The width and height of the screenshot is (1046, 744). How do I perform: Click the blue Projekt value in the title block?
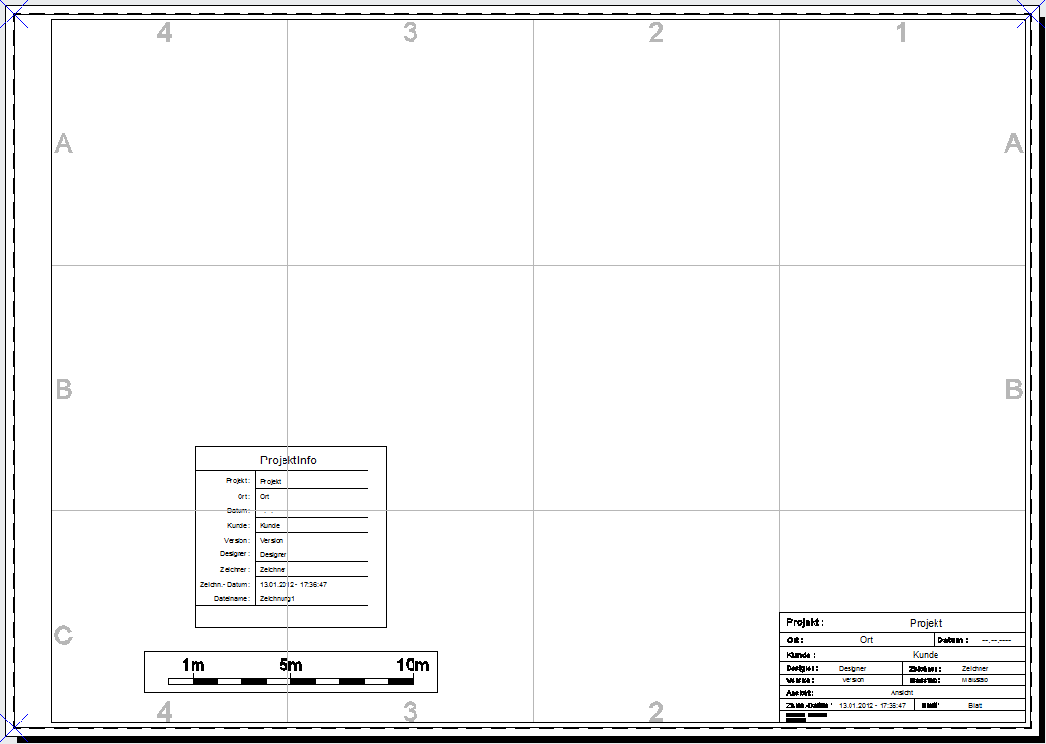pos(926,623)
